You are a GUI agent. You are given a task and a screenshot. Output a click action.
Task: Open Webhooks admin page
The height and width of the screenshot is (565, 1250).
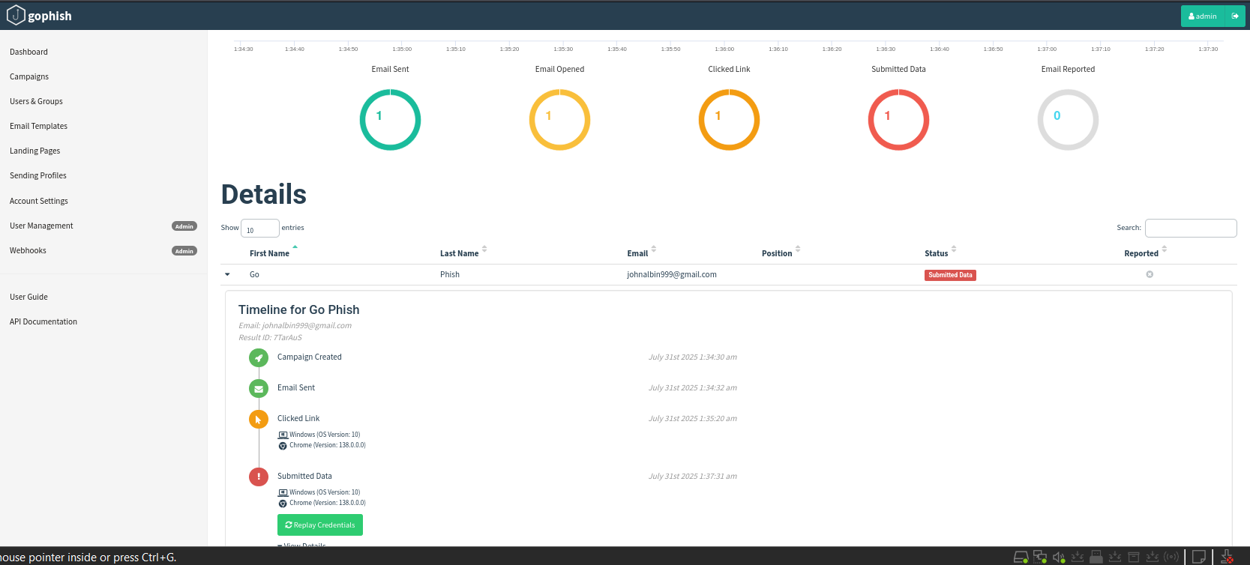28,250
